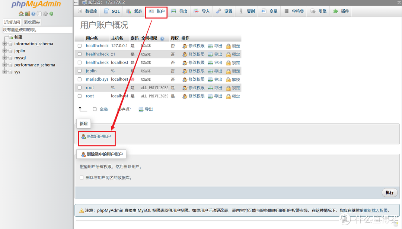Image resolution: width=402 pixels, height=229 pixels.
Task: Expand the mysql database tree node
Action: (x=4, y=58)
